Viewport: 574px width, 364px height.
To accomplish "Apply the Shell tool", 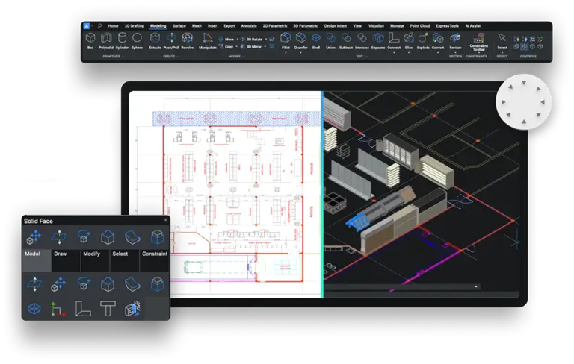I will click(x=316, y=40).
